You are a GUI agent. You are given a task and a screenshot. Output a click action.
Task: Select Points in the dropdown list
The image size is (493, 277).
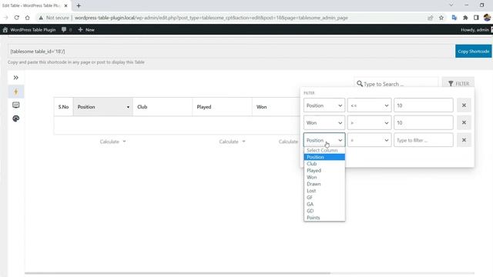(324, 218)
